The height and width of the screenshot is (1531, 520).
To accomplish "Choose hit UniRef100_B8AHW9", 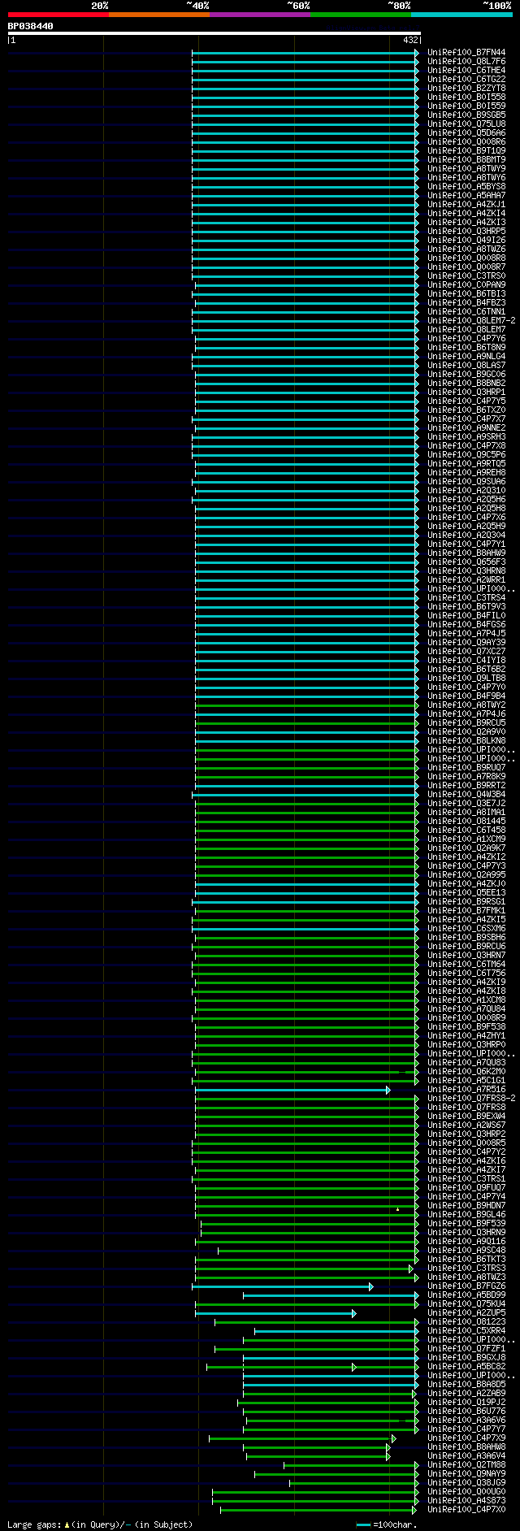I will coord(466,553).
